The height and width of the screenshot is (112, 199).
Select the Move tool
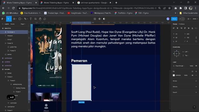8,19
